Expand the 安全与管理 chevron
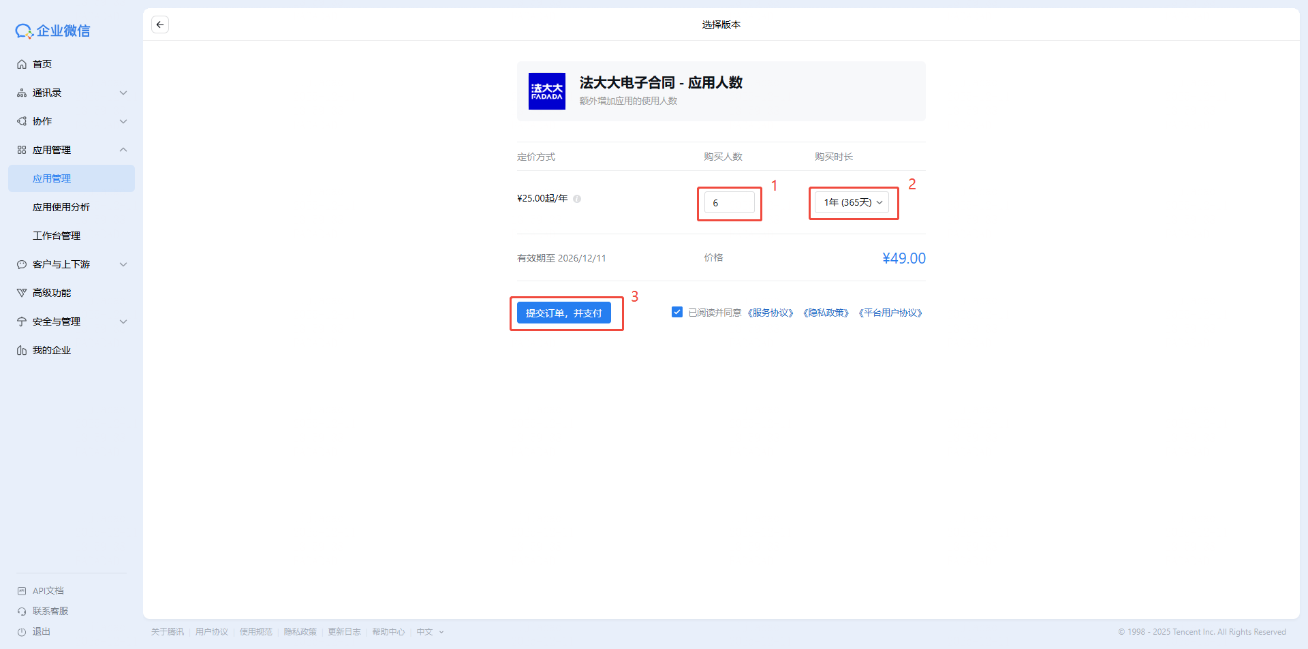 click(x=123, y=321)
